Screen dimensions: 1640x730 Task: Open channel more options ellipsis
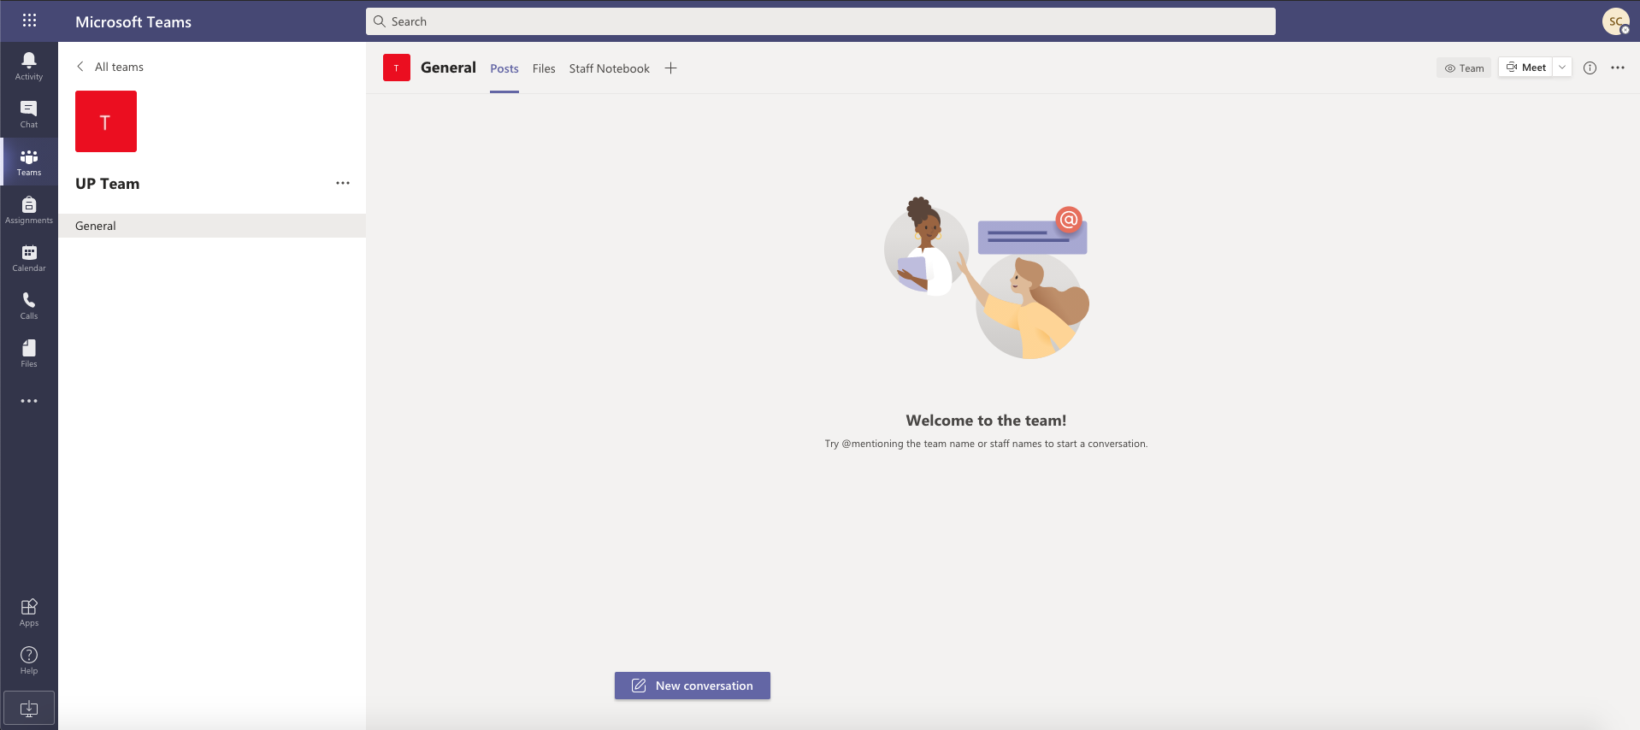[x=1618, y=68]
